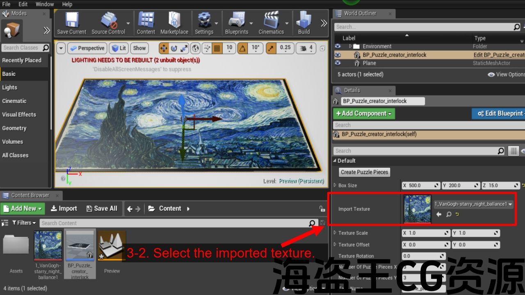
Task: Use the browse-to-asset magnifier under Import Texture
Action: click(449, 214)
